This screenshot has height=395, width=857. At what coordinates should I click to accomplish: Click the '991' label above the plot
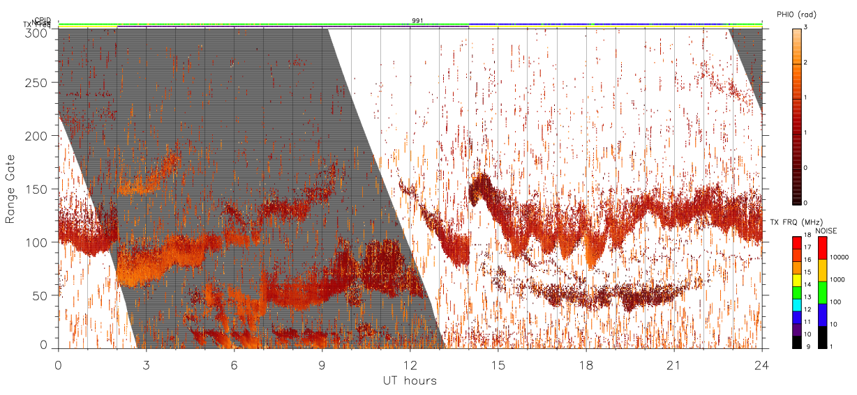point(417,20)
